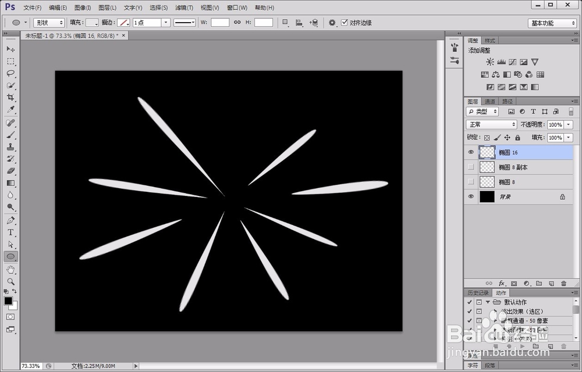Image resolution: width=582 pixels, height=372 pixels.
Task: Toggle the 默认动作 action set checkmark
Action: (x=470, y=302)
